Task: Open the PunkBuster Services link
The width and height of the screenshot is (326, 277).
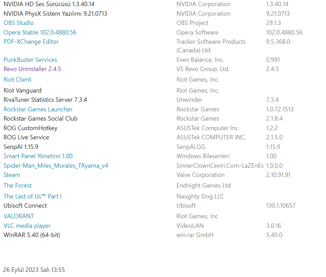Action: pyautogui.click(x=30, y=60)
